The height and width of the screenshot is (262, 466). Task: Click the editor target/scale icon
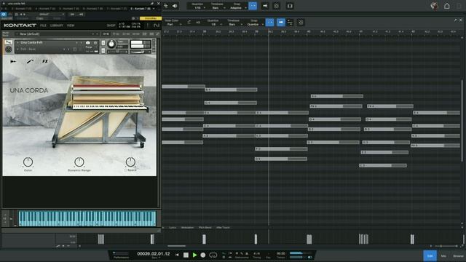[301, 23]
